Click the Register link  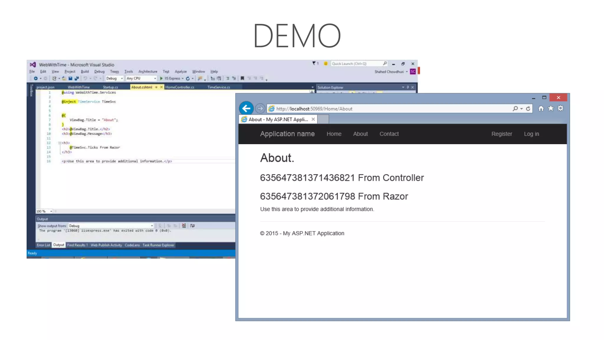501,134
